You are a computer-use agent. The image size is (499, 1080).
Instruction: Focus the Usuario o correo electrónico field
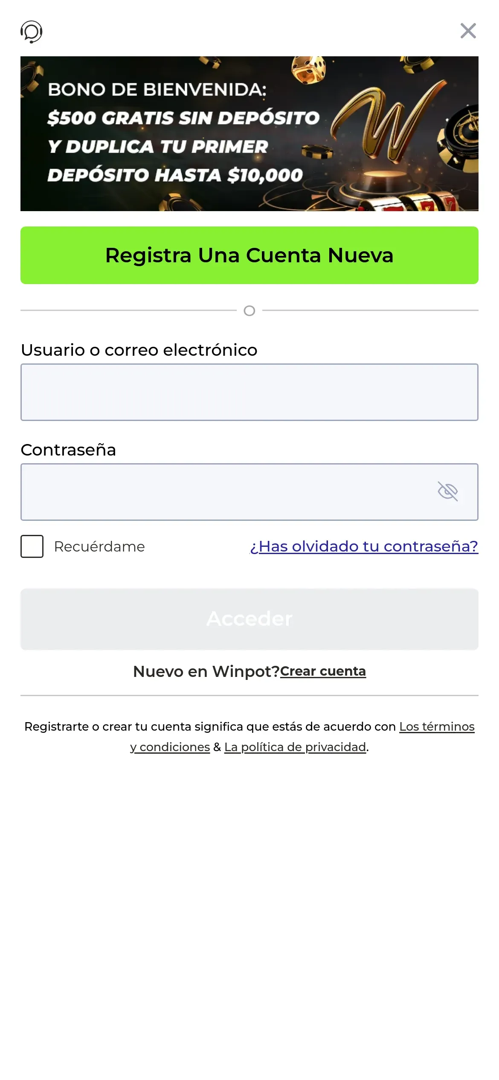(249, 392)
